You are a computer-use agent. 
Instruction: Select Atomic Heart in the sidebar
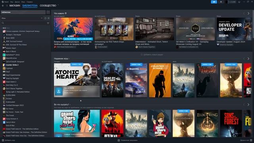pyautogui.click(x=11, y=48)
